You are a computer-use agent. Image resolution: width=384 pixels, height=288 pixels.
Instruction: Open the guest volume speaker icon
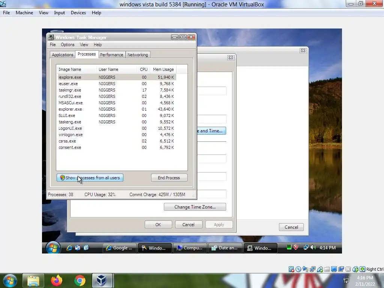point(313,247)
